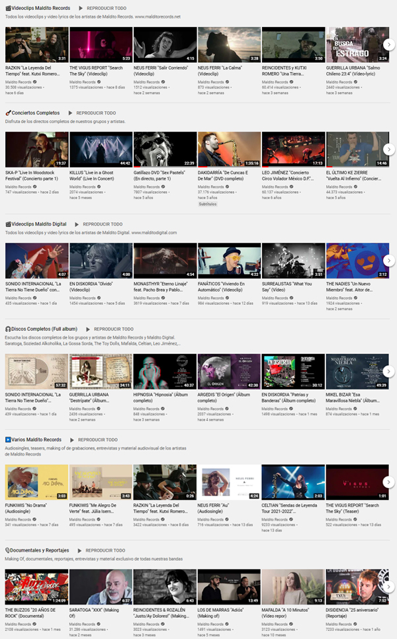
Task: Open the Conciertos Completos playlist title
Action: pos(36,113)
